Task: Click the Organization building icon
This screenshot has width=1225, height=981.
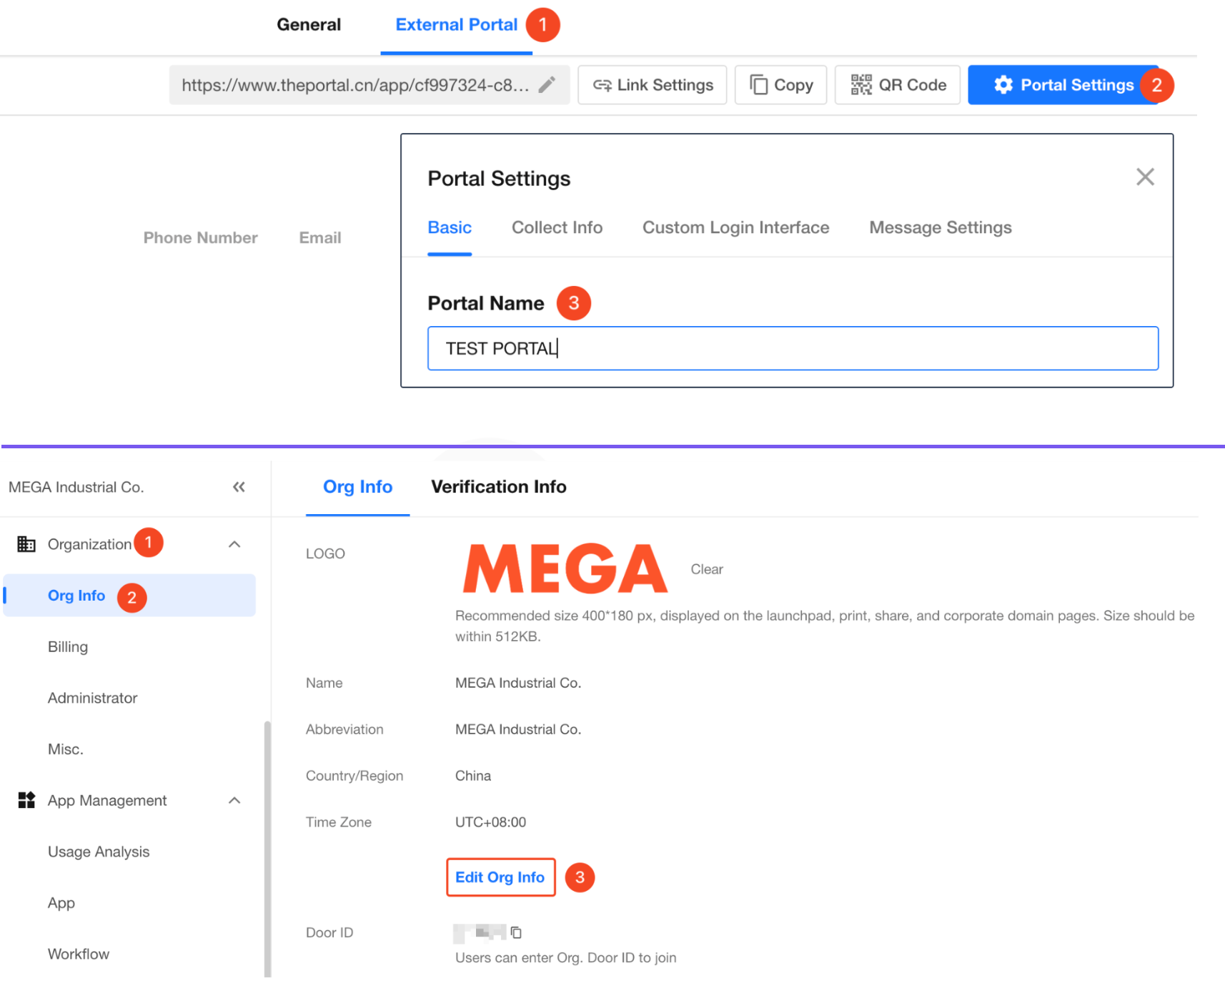Action: coord(26,544)
